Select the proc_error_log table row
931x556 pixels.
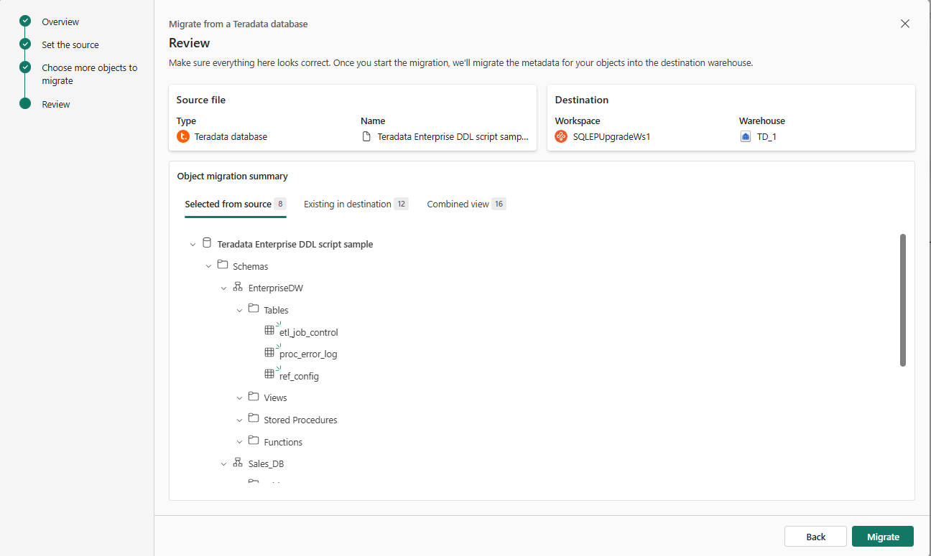pos(308,354)
